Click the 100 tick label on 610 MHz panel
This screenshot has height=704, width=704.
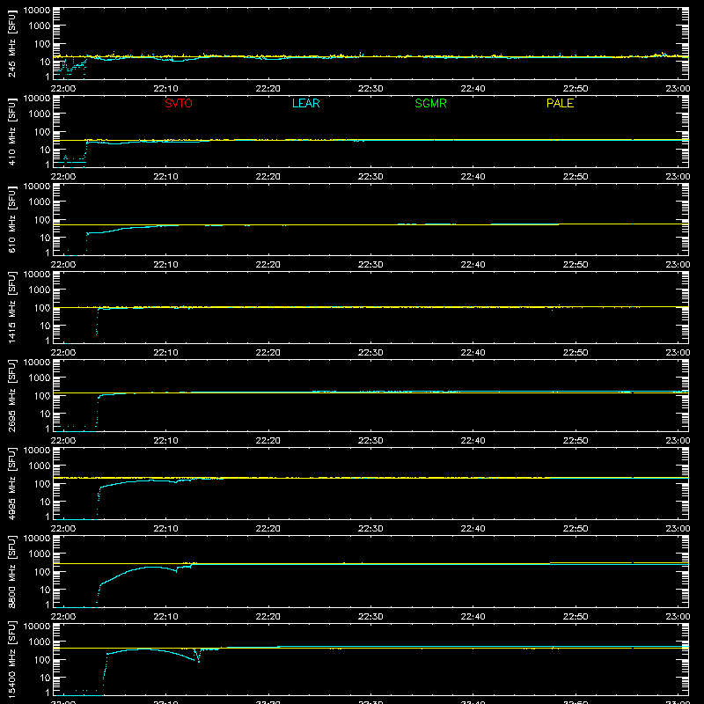tap(42, 219)
